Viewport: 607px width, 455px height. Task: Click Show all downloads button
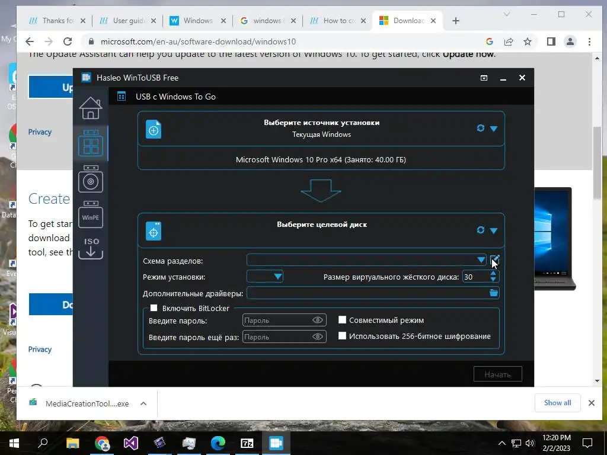tap(557, 403)
